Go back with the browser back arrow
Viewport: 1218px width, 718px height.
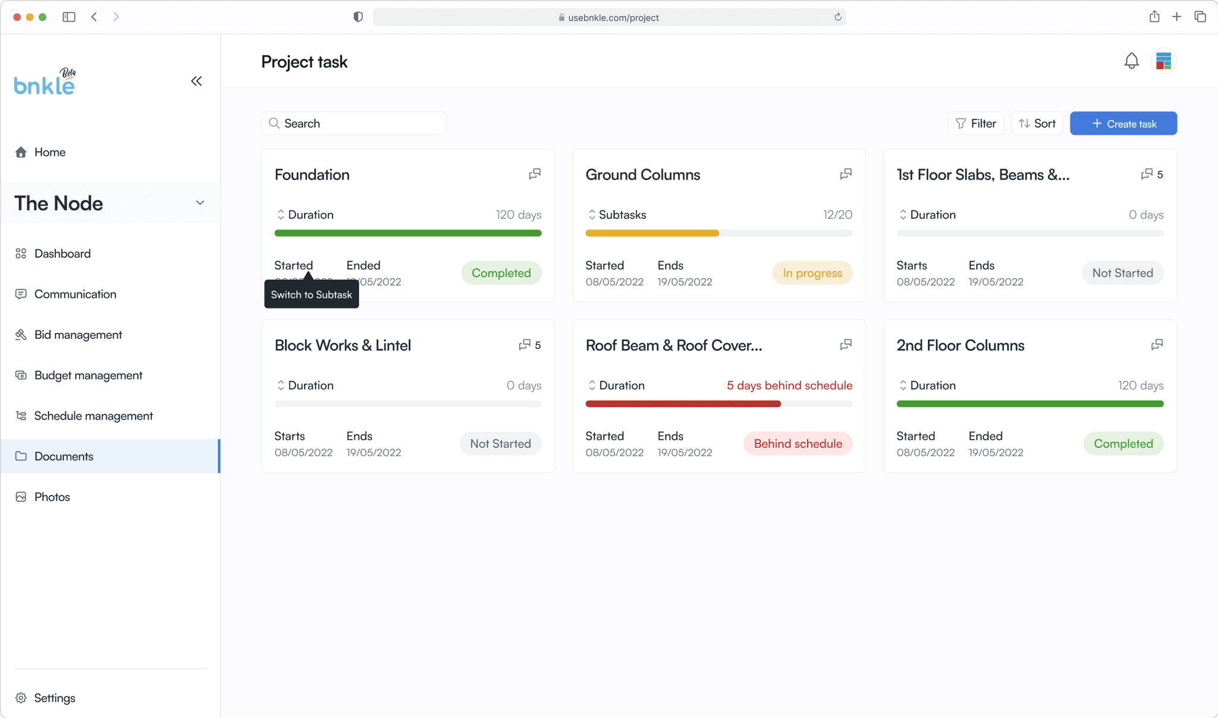tap(94, 17)
